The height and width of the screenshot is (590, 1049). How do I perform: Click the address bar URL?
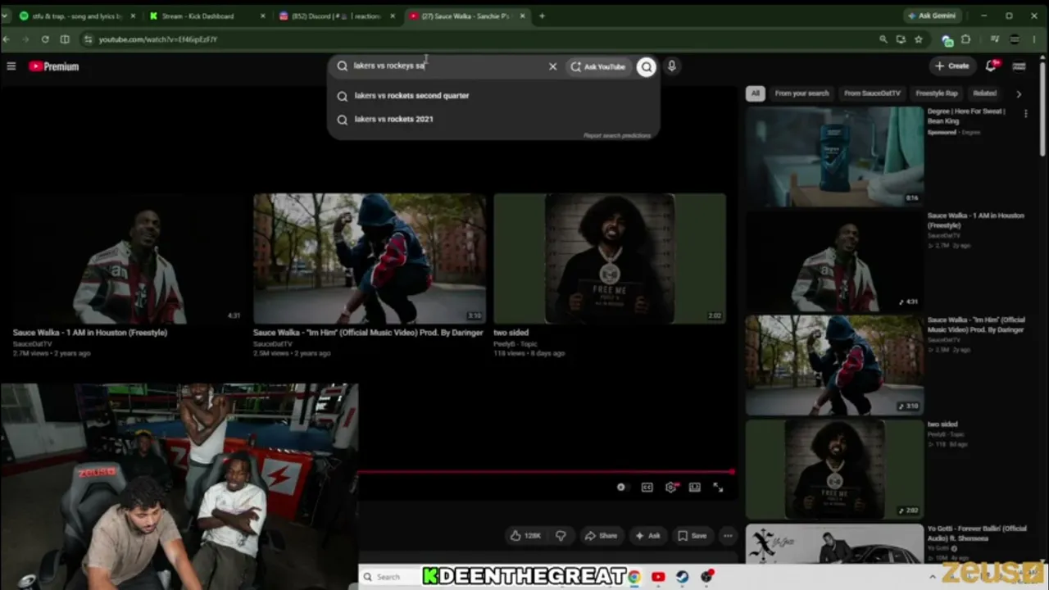158,39
